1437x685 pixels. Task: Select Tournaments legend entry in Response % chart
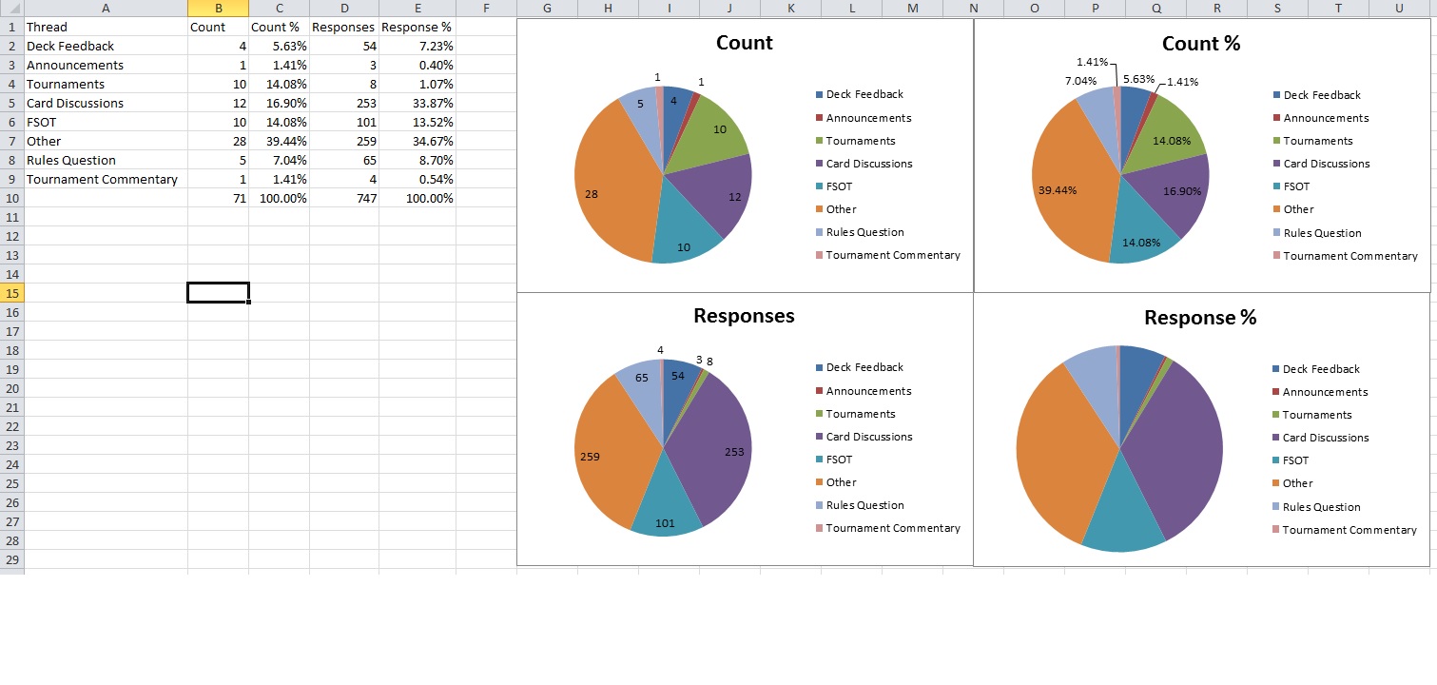click(x=1311, y=415)
